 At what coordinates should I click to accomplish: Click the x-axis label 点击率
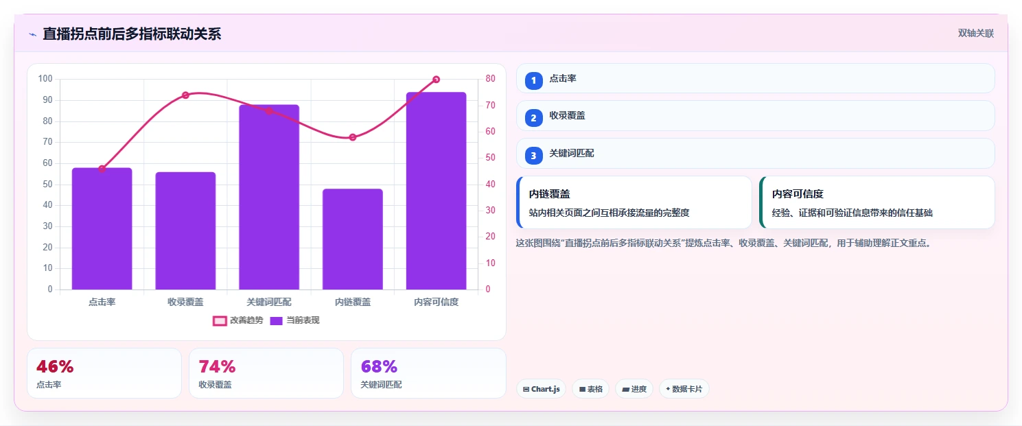[102, 302]
